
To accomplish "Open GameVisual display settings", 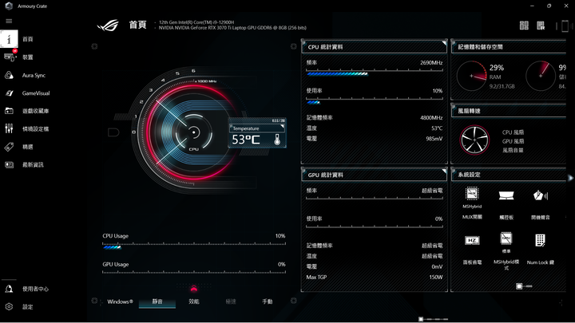I will point(36,93).
